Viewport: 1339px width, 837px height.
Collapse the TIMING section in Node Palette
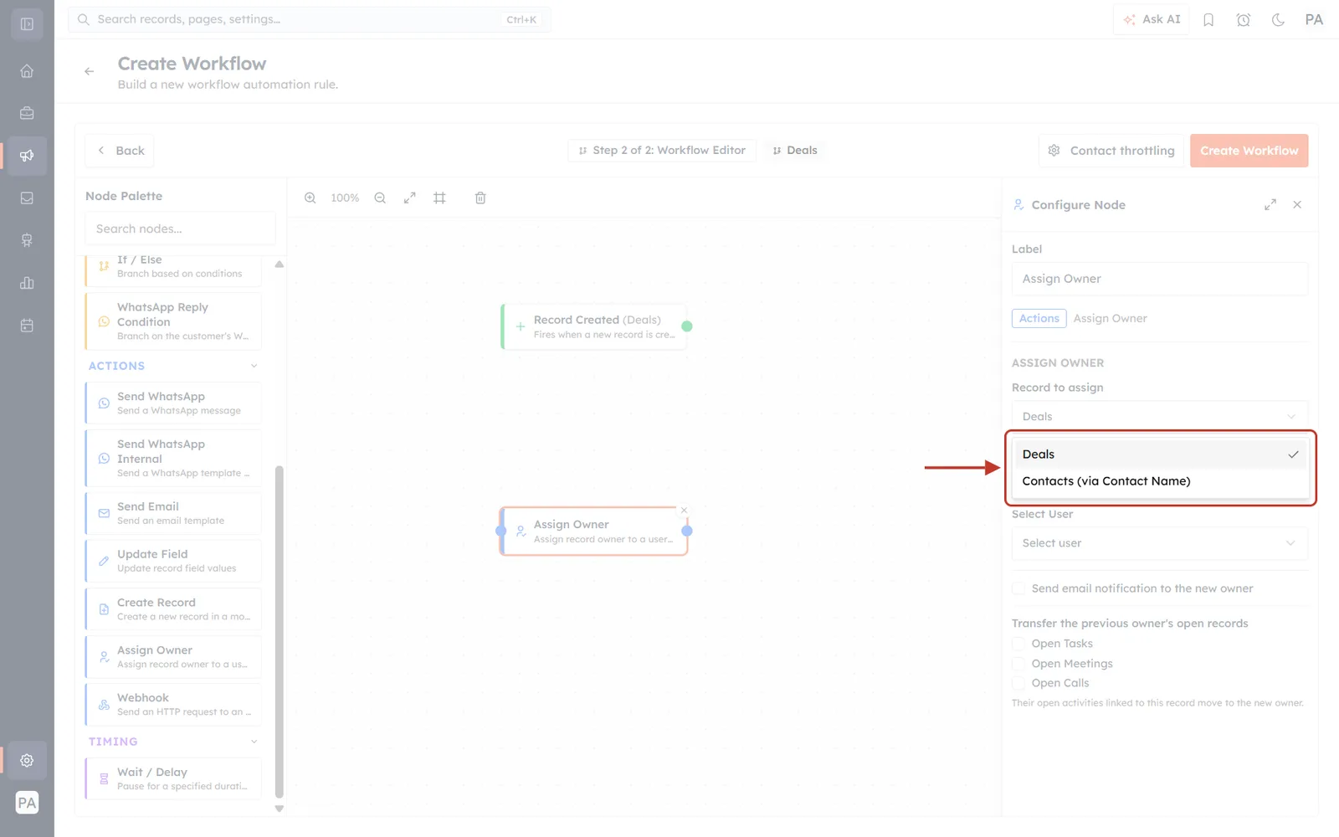(x=254, y=742)
